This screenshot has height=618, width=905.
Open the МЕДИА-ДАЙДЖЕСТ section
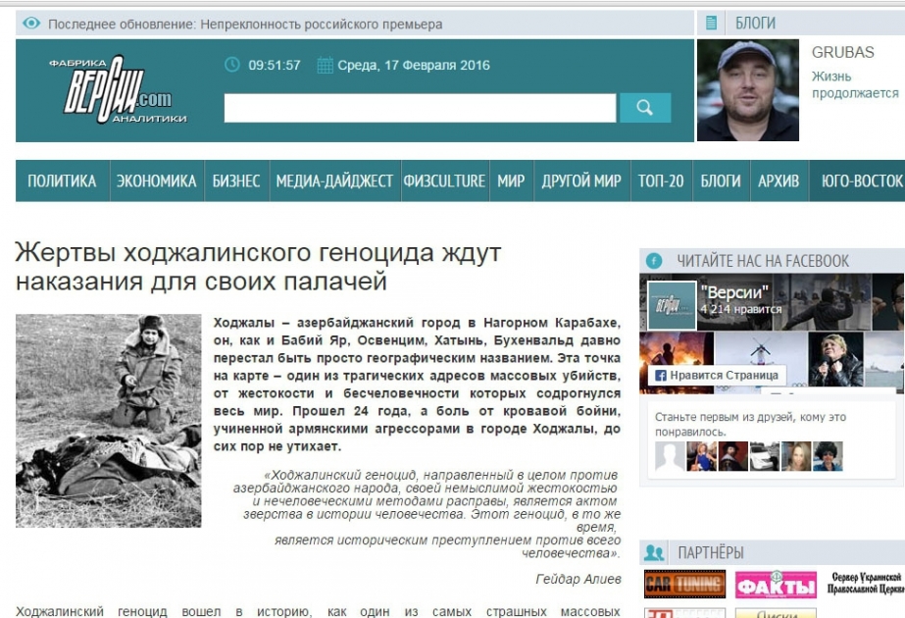point(334,180)
